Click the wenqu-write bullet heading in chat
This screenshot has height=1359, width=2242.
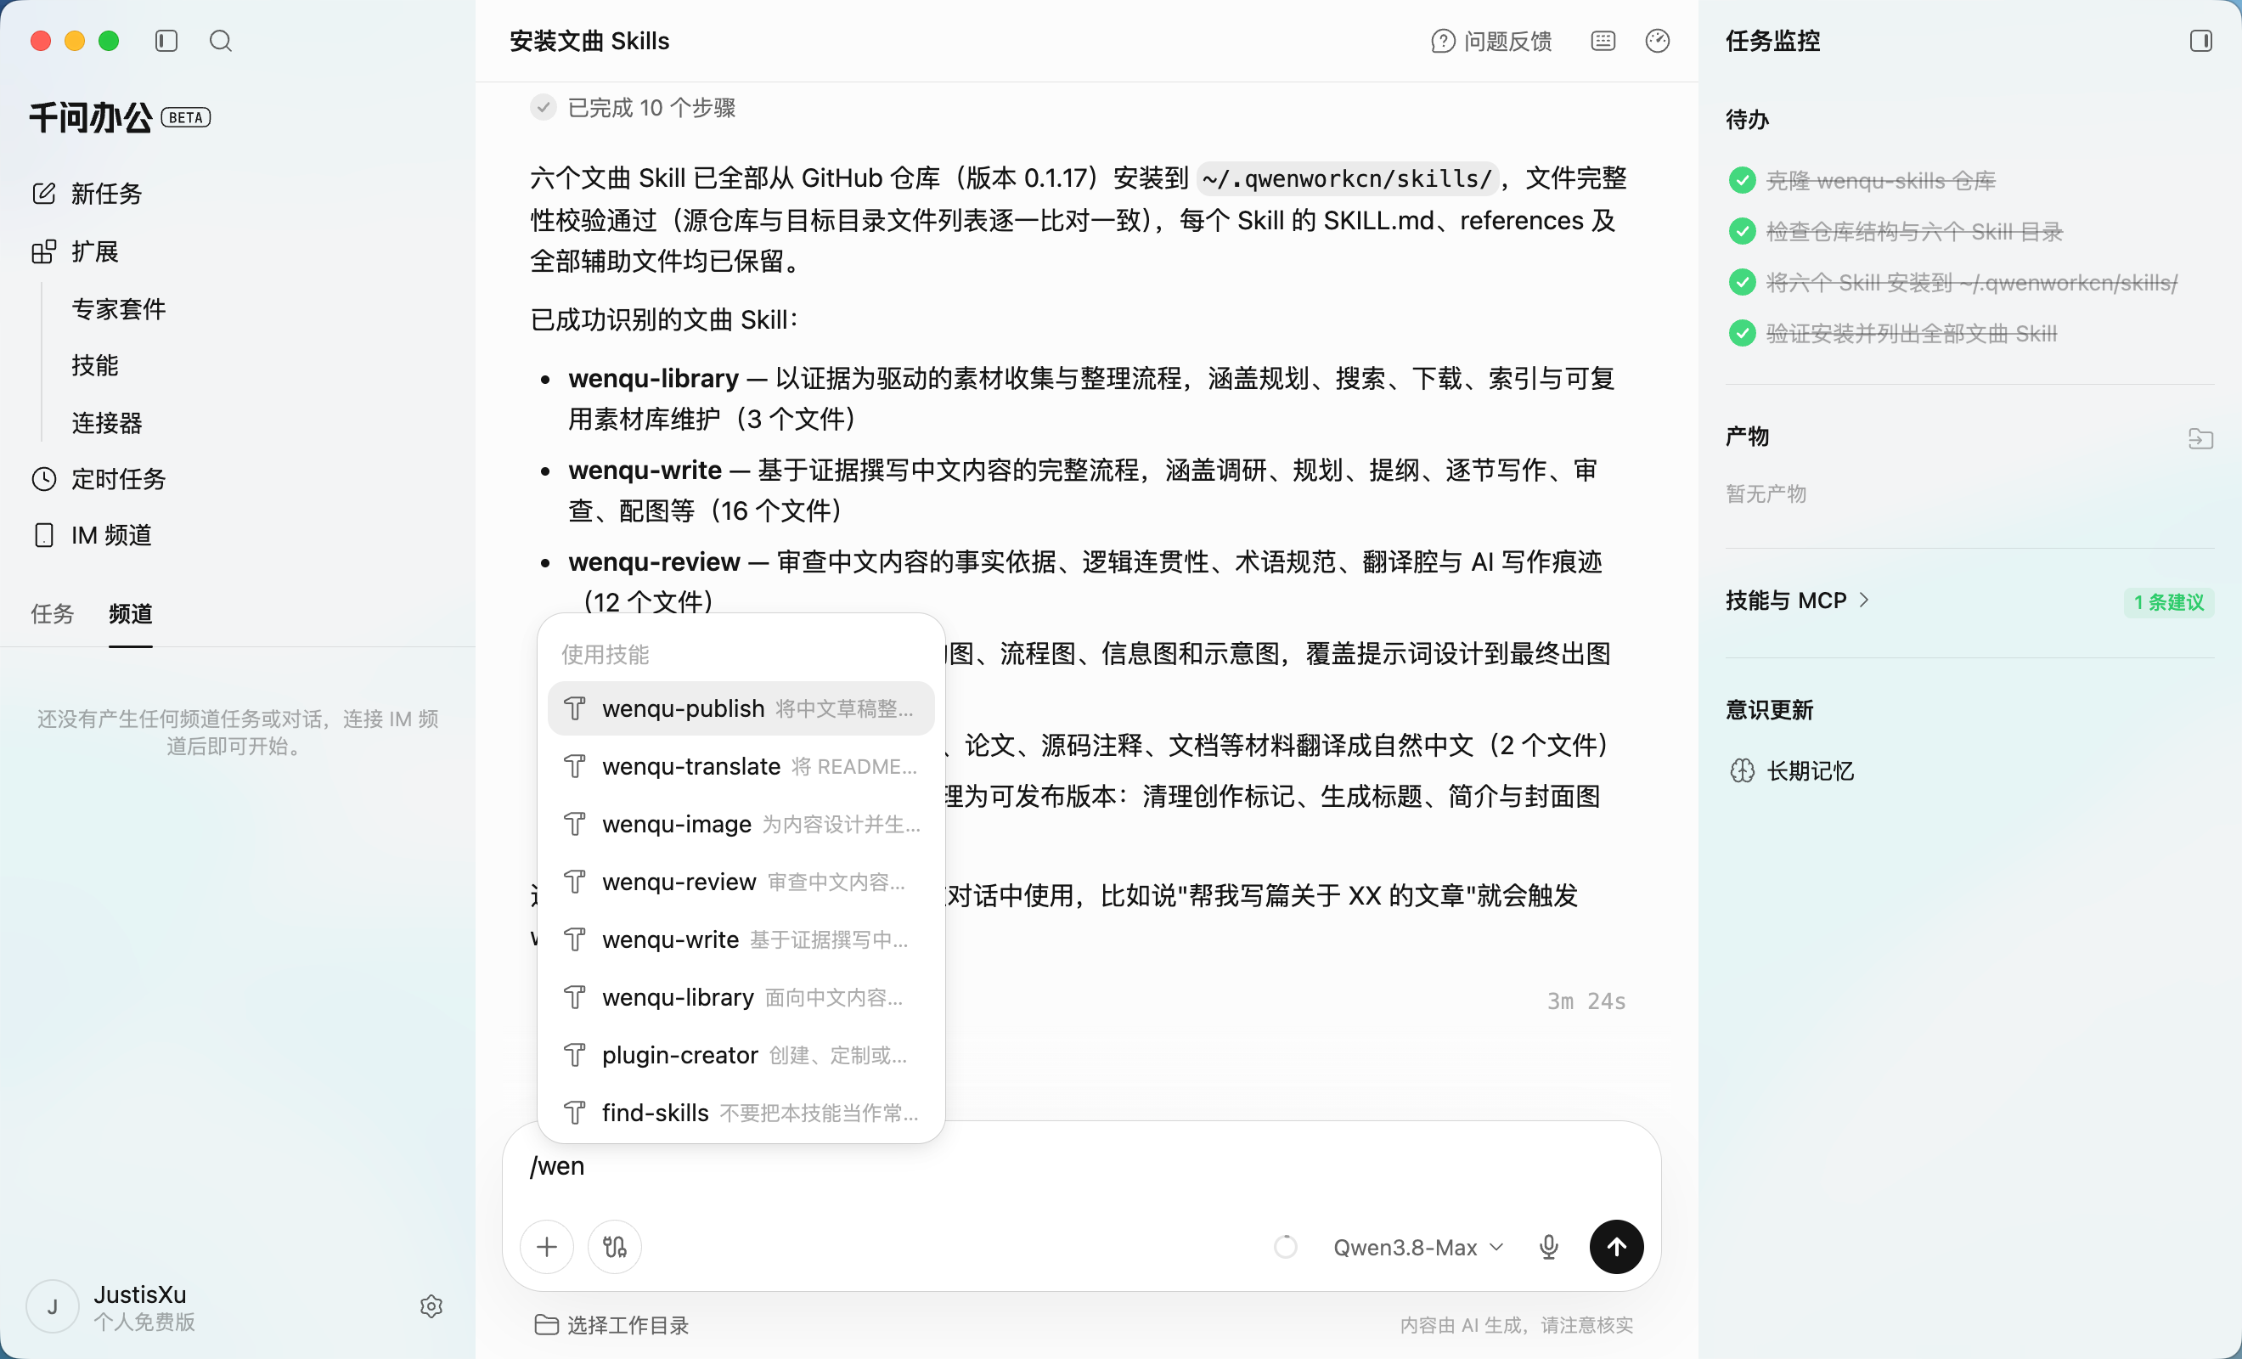(645, 470)
